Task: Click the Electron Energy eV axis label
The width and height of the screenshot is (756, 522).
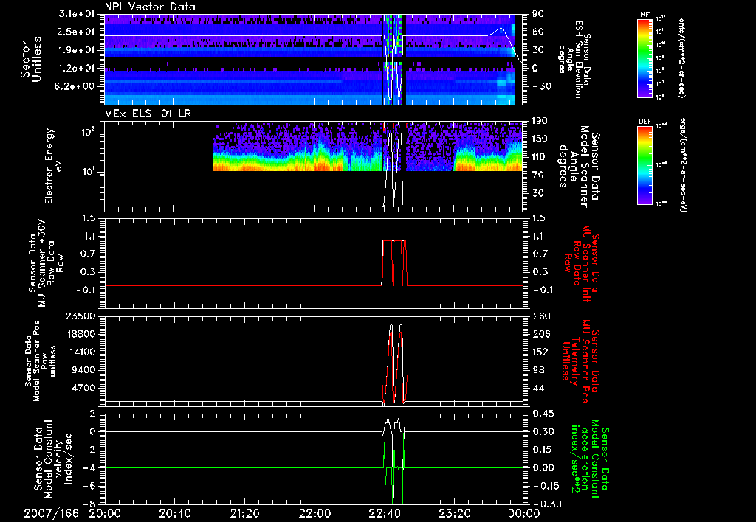Action: point(52,166)
